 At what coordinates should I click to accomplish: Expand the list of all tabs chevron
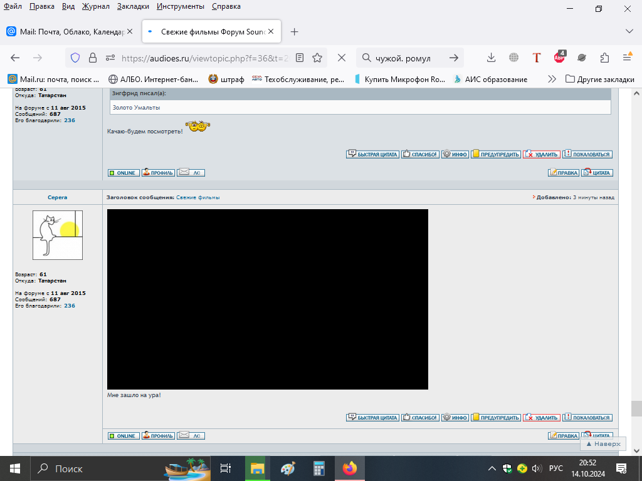coord(629,31)
